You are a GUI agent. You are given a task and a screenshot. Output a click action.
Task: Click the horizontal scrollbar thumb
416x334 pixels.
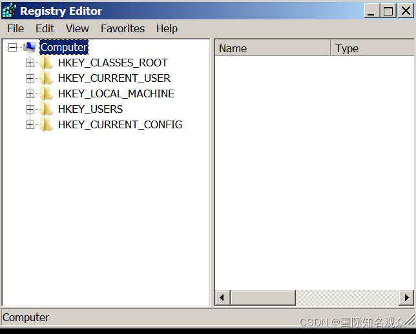tap(263, 298)
